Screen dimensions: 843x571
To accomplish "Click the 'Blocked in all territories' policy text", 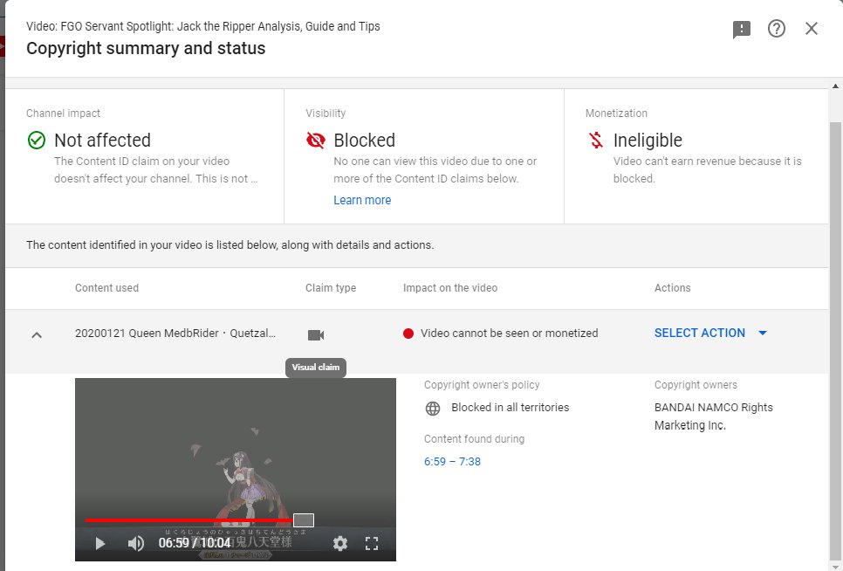I will pos(511,407).
